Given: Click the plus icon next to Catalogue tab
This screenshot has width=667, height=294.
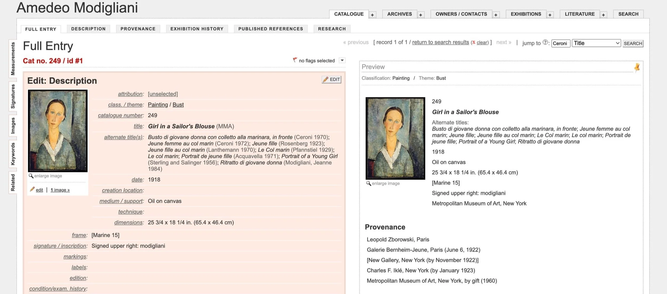Looking at the screenshot, I should click(372, 15).
